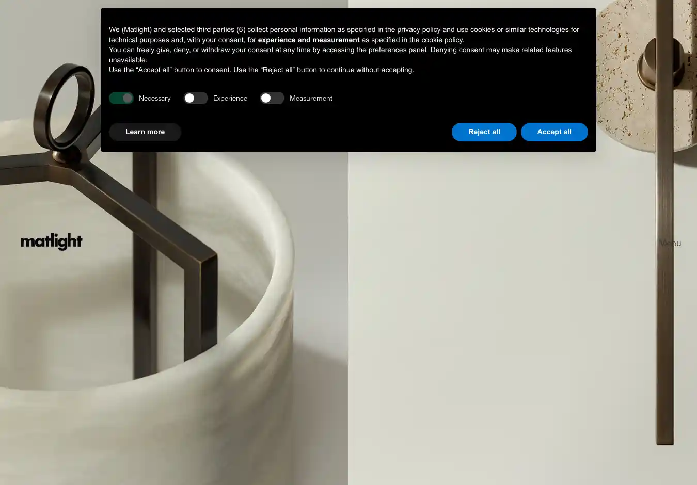Click the Experience label text

(230, 99)
